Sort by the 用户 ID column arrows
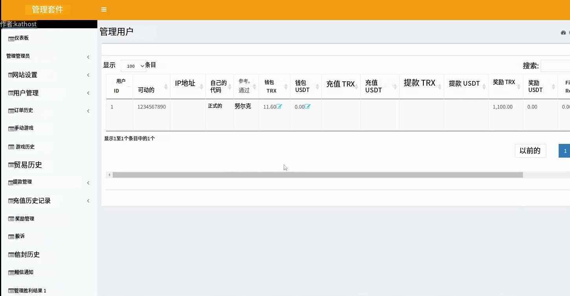The image size is (570, 296). (x=129, y=86)
